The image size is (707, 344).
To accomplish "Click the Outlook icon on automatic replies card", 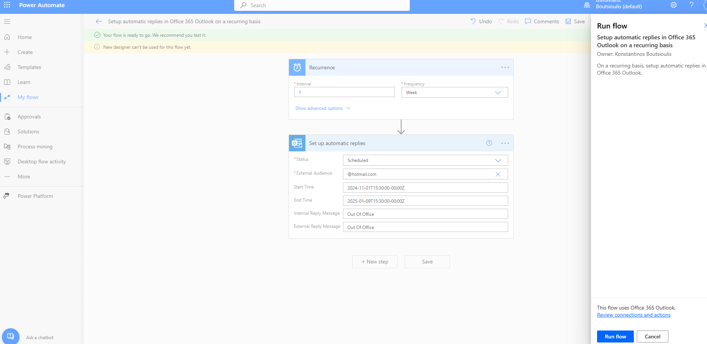I will (x=297, y=143).
